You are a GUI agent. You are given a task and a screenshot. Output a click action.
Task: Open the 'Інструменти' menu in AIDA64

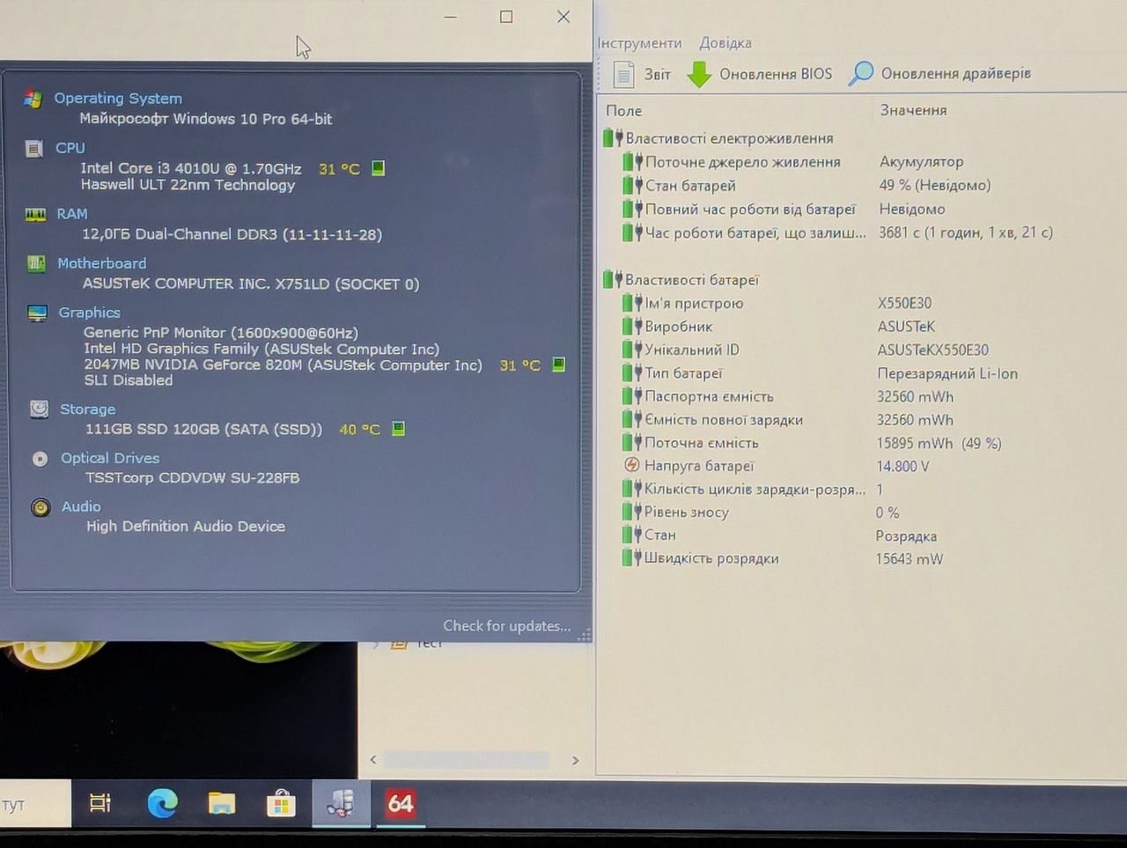(x=640, y=43)
